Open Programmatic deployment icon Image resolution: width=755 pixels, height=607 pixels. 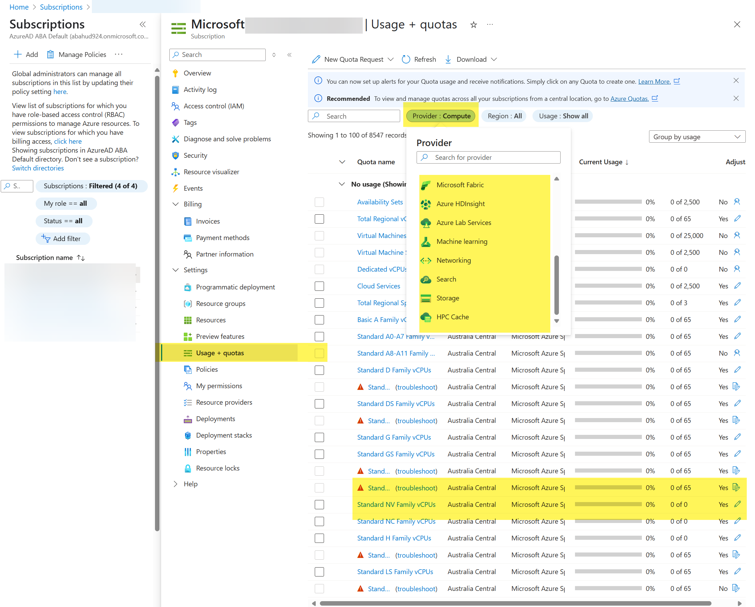188,287
